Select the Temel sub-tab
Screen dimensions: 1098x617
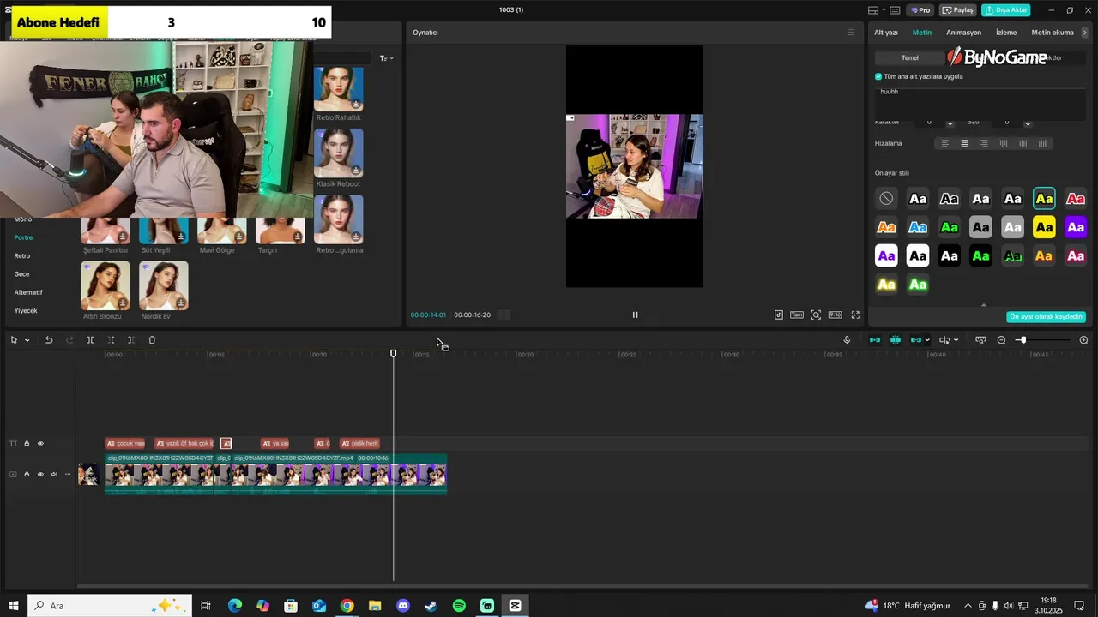click(909, 57)
